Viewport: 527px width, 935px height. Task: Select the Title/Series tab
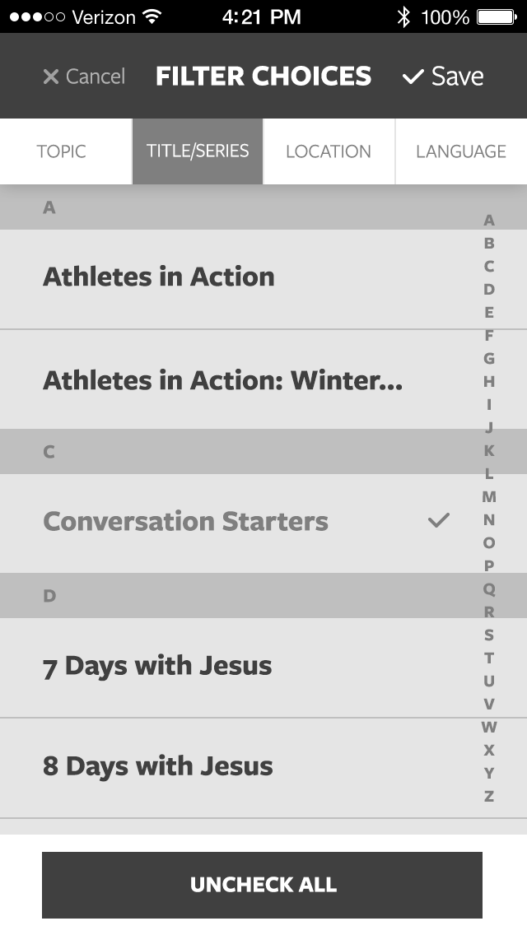(198, 151)
